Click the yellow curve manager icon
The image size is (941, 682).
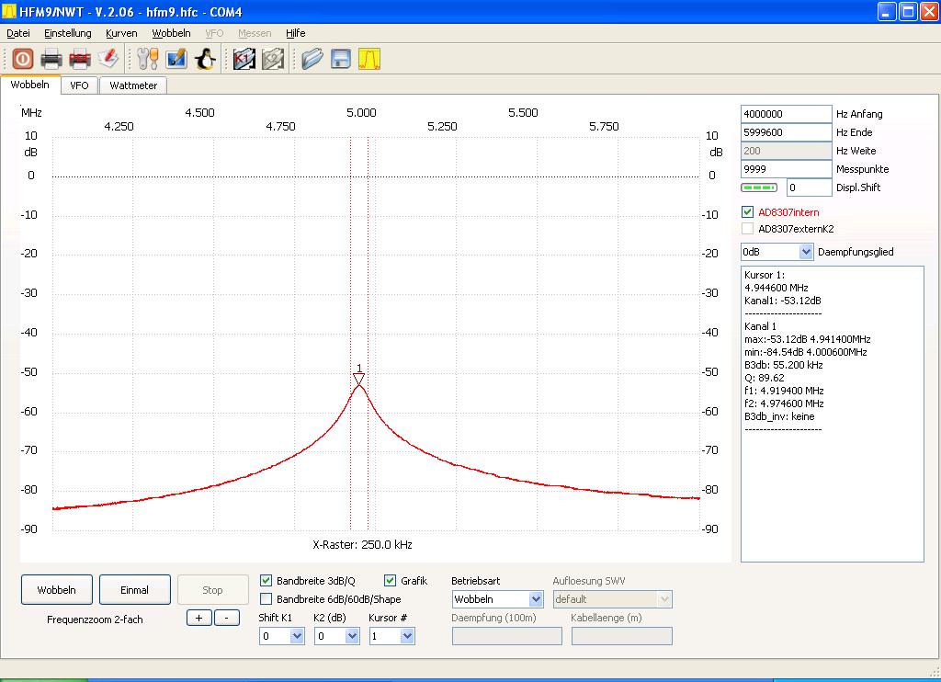(369, 59)
